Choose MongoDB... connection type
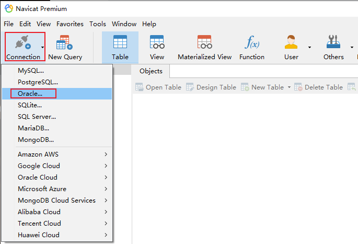 [x=57, y=140]
